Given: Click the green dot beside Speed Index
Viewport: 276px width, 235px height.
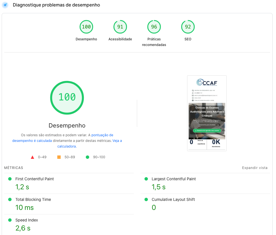Looking at the screenshot, I should tap(10, 220).
